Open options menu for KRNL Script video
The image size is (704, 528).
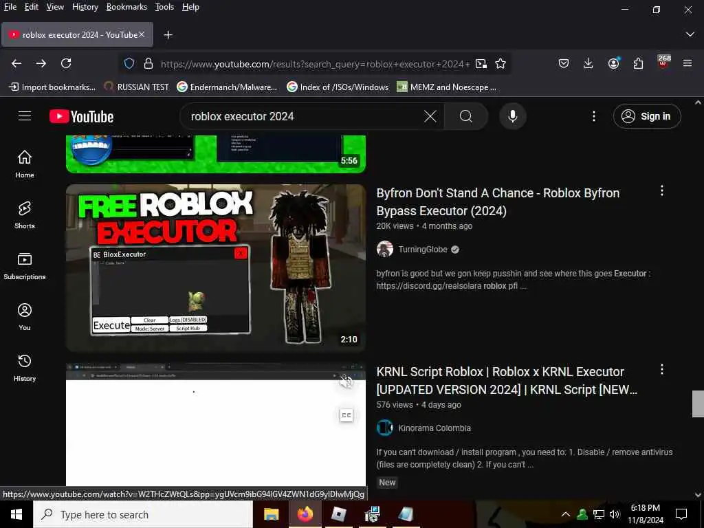[x=662, y=369]
